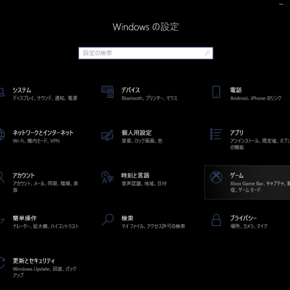Click the 'Windows Update、回復、バックアップ' description
Viewport: 290px width, 290px height.
pyautogui.click(x=44, y=272)
